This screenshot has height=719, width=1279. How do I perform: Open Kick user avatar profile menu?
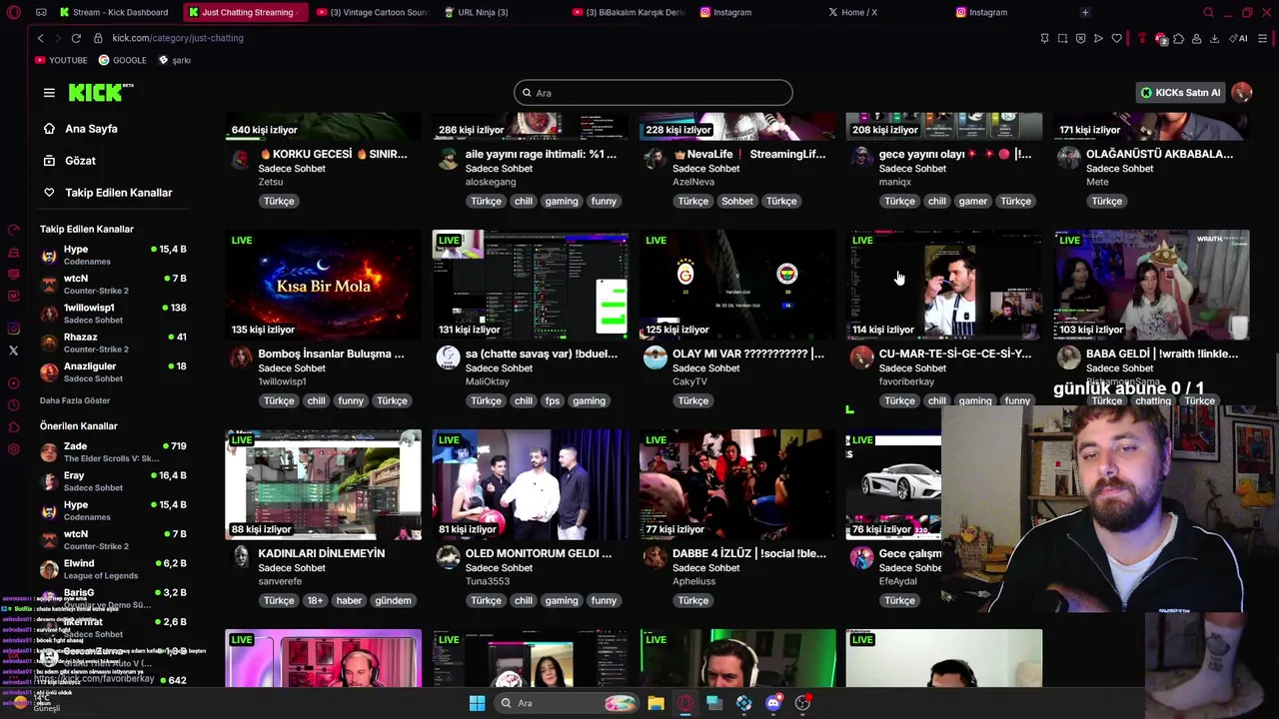pyautogui.click(x=1242, y=93)
